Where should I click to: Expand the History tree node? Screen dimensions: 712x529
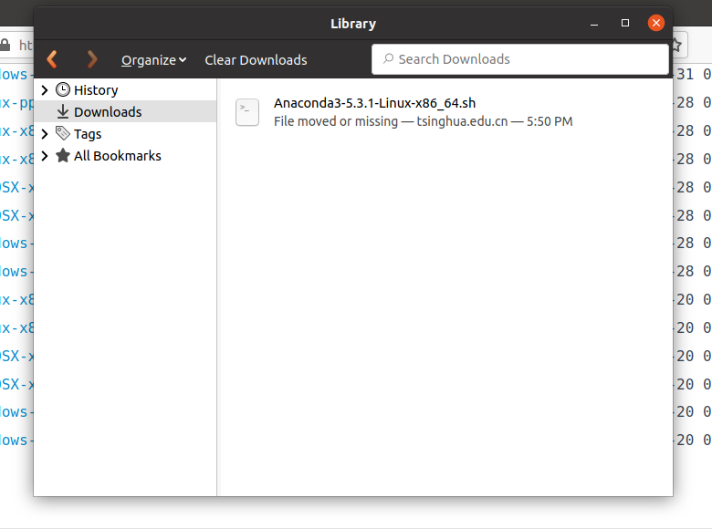(45, 89)
